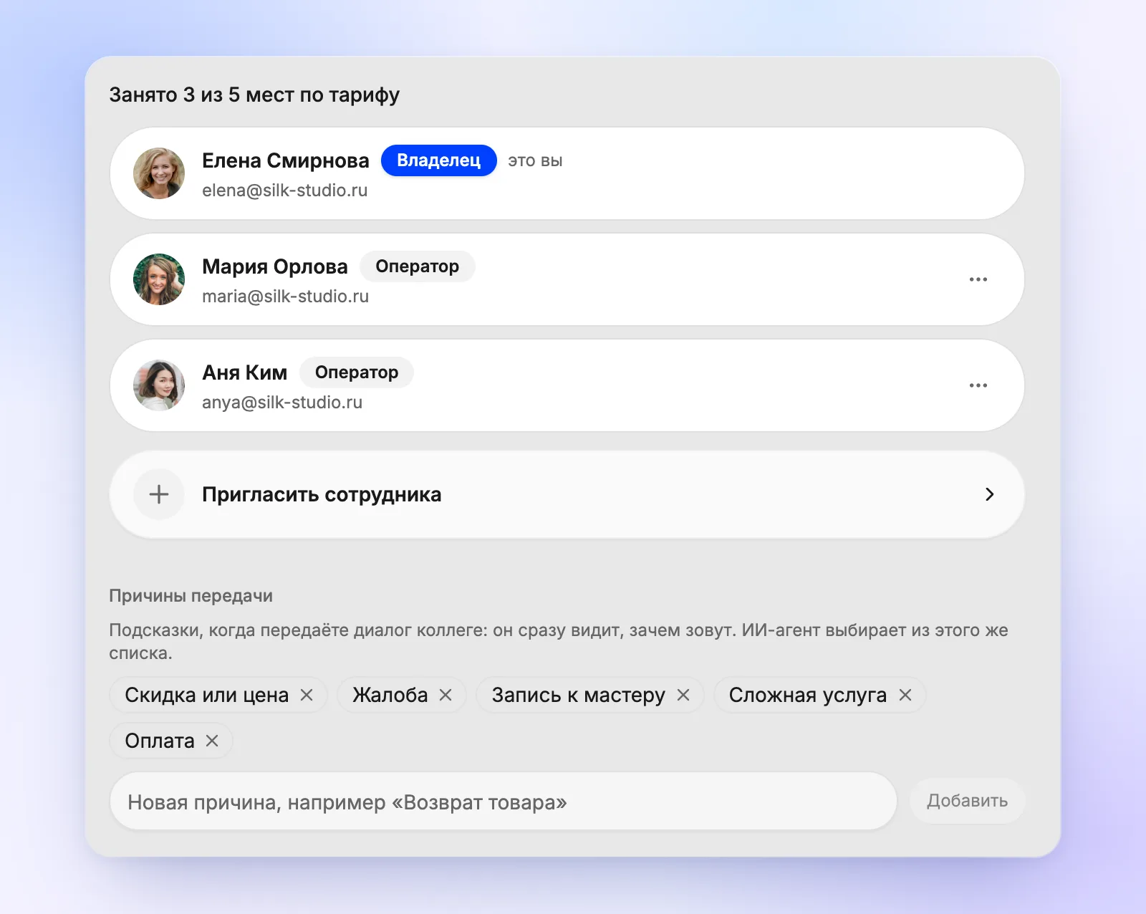Click the email anya@silk-studio.ru

coord(282,403)
